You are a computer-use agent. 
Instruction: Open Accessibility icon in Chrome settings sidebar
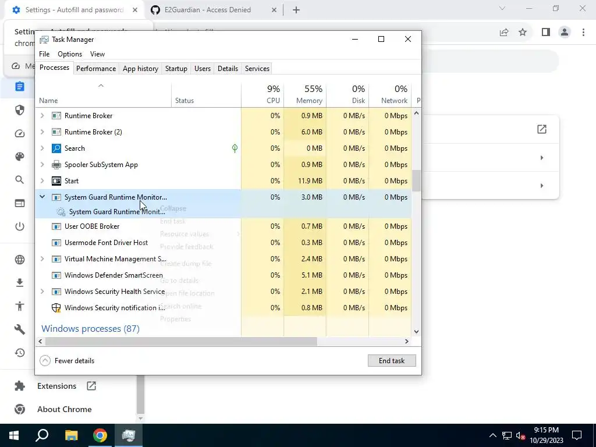tap(20, 306)
